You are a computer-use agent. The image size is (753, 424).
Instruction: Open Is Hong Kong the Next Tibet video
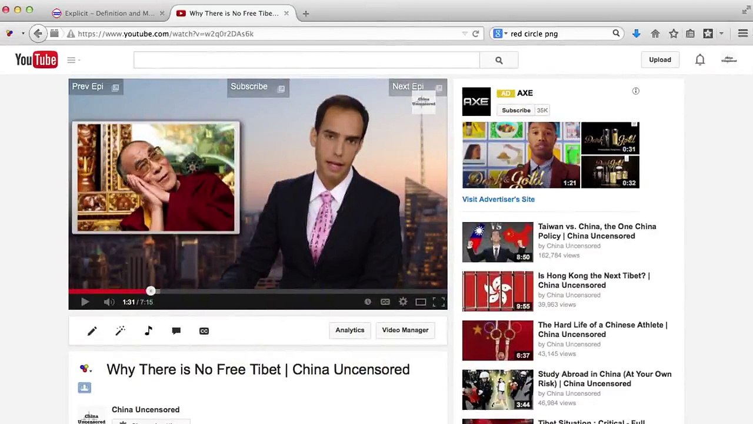pyautogui.click(x=594, y=280)
